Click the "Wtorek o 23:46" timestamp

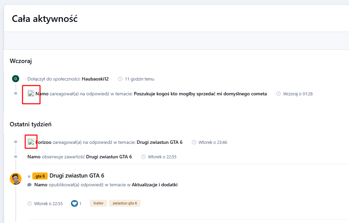click(212, 142)
